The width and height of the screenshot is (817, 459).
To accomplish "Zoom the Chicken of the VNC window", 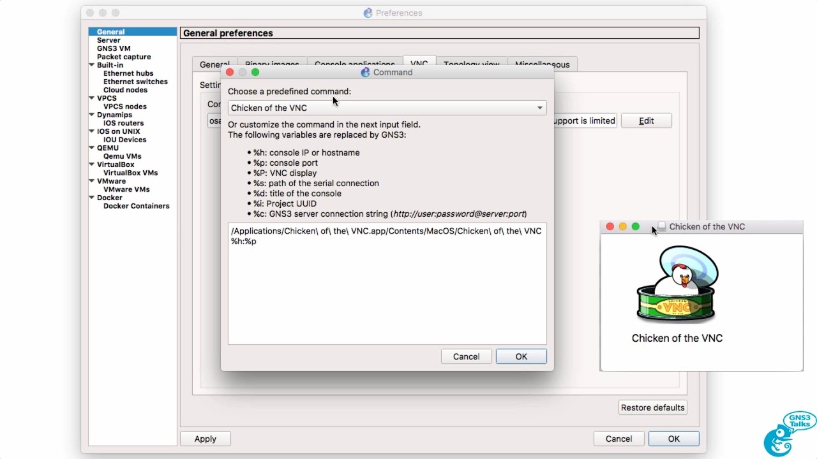I will (635, 226).
